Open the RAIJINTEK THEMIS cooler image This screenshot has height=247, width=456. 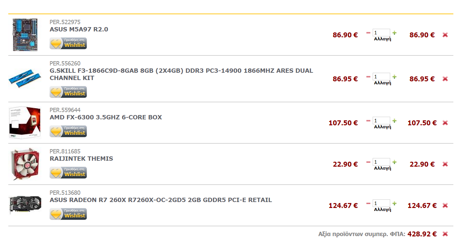(x=25, y=164)
